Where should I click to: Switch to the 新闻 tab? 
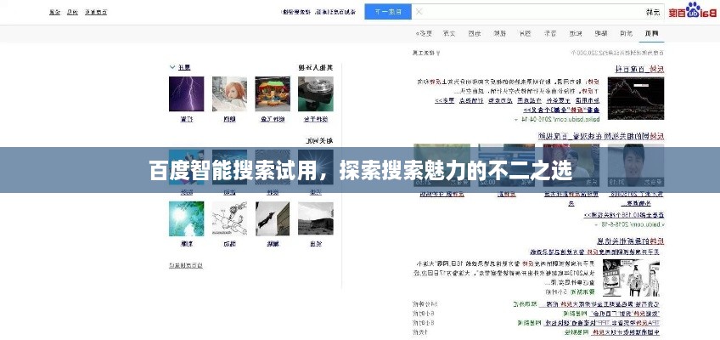[x=627, y=33]
